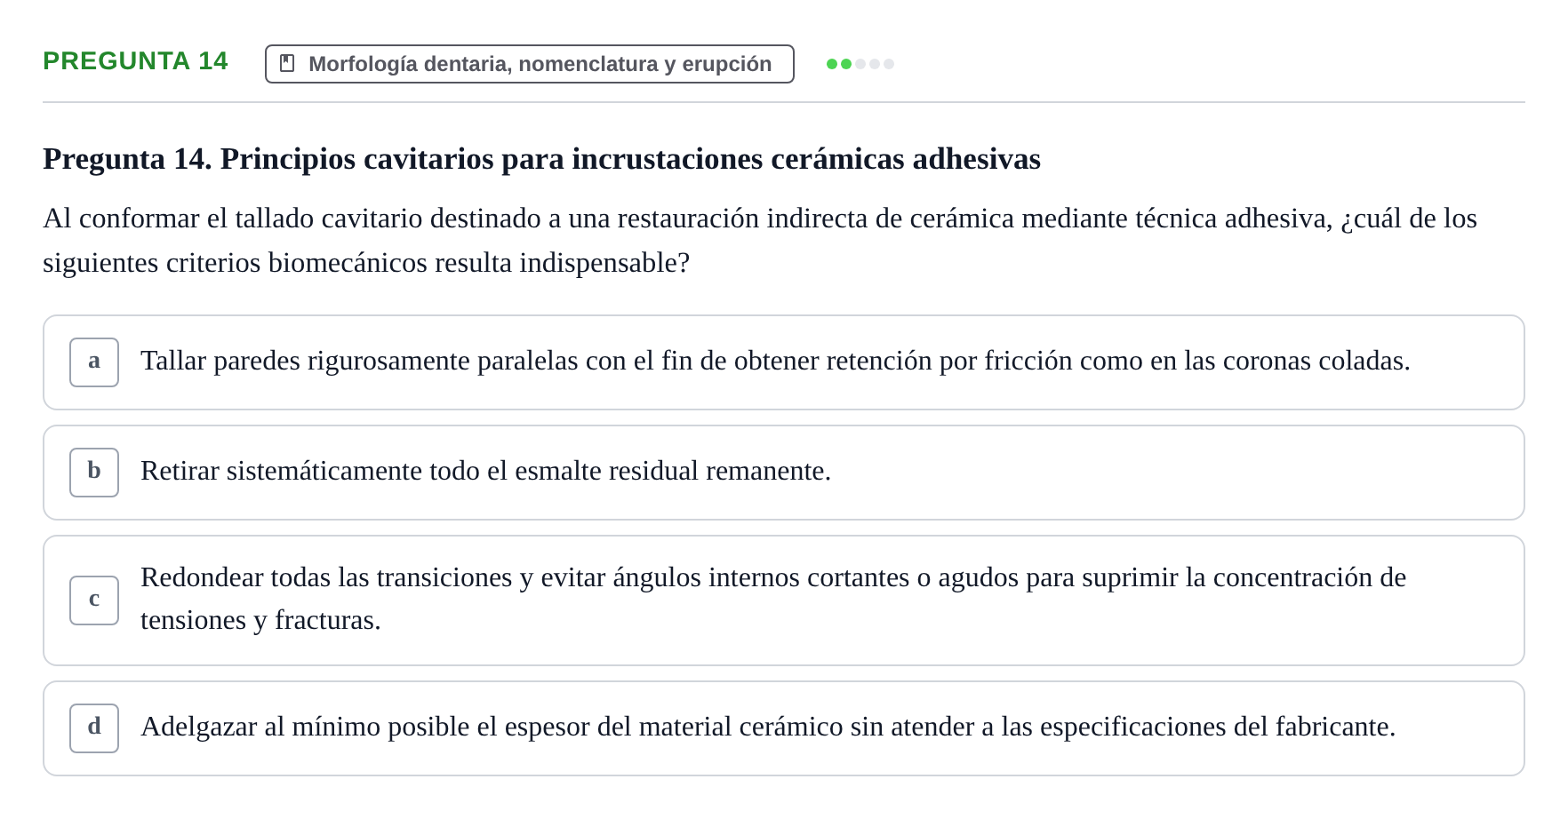The width and height of the screenshot is (1568, 819).
Task: Choose answer 'Redondear todas las transiciones'
Action: pyautogui.click(x=784, y=600)
